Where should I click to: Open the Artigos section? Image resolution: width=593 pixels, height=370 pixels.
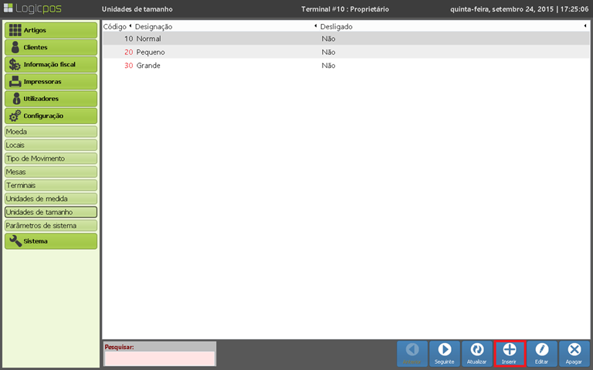(x=51, y=31)
